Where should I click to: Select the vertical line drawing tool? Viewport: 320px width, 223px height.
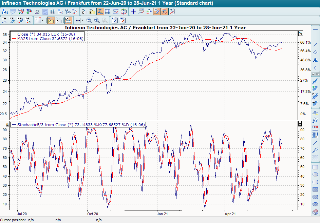click(315, 37)
